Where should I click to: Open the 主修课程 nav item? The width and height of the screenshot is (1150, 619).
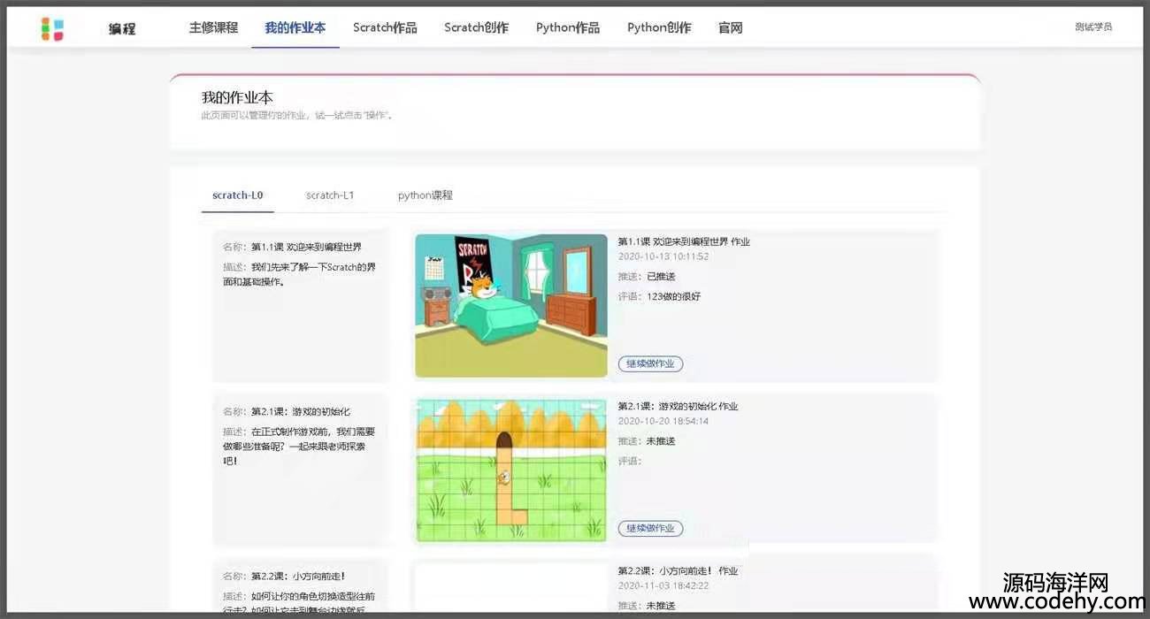[x=213, y=27]
